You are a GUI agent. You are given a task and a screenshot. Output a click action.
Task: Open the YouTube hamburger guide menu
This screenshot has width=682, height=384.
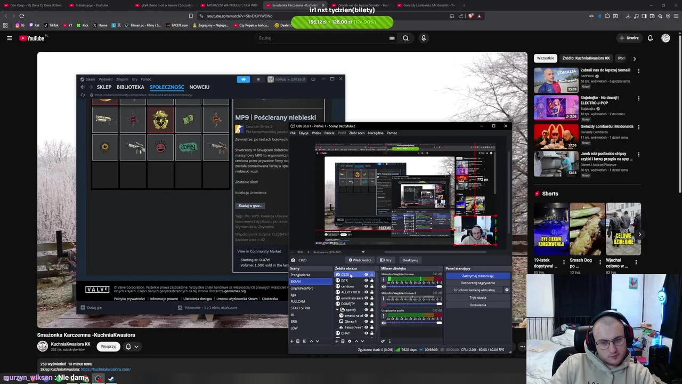tap(9, 38)
